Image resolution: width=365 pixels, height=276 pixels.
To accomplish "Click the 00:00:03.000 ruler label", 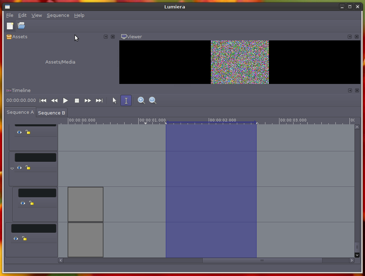I will [x=293, y=120].
